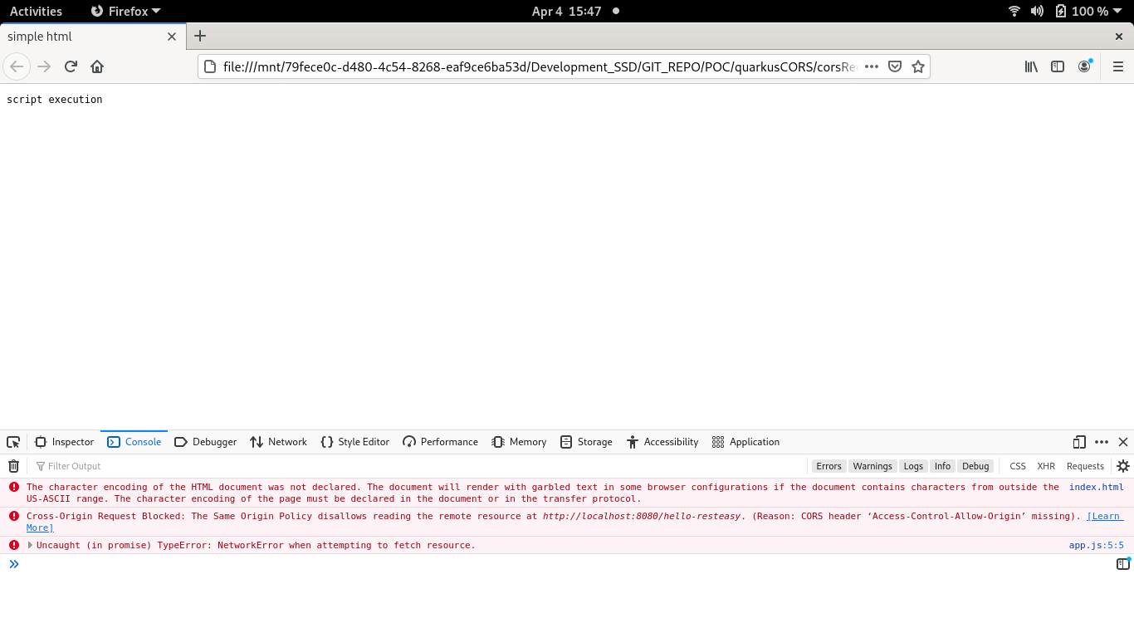The height and width of the screenshot is (638, 1134).
Task: Click the volume speaker icon in the top bar
Action: pos(1037,12)
